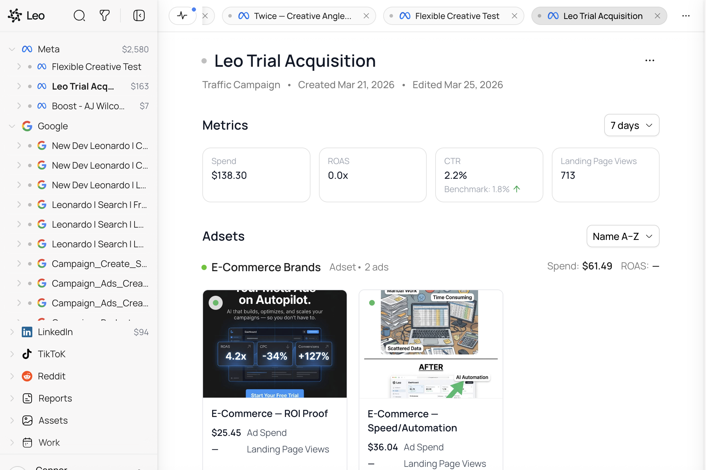Open the 7 days metrics dropdown
This screenshot has height=470, width=706.
(x=631, y=125)
